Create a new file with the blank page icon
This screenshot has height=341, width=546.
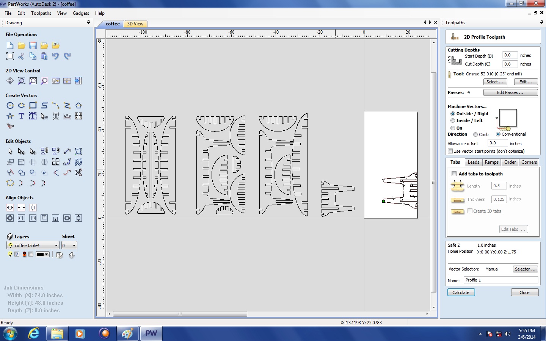point(10,45)
